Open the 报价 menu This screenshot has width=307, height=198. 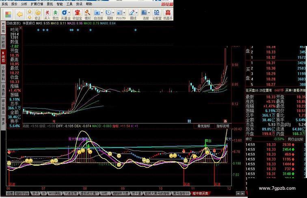point(14,4)
